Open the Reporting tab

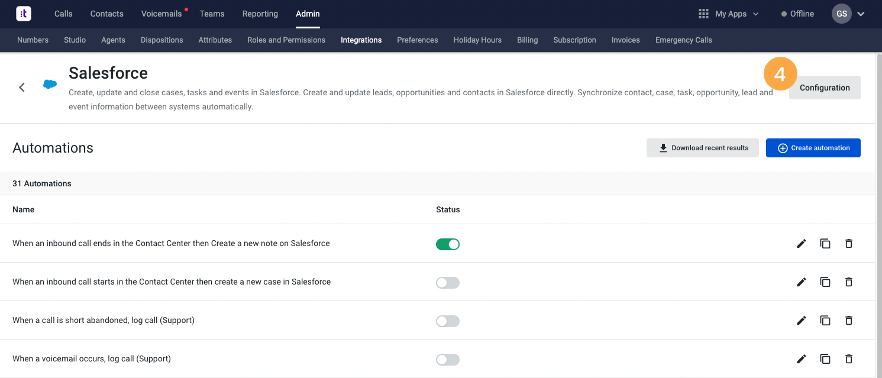pos(260,14)
